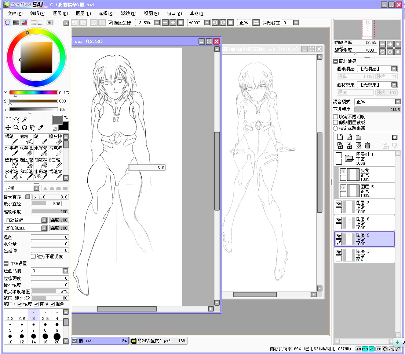Open the 自动铅笔 brush shape dropdown

tap(44, 220)
